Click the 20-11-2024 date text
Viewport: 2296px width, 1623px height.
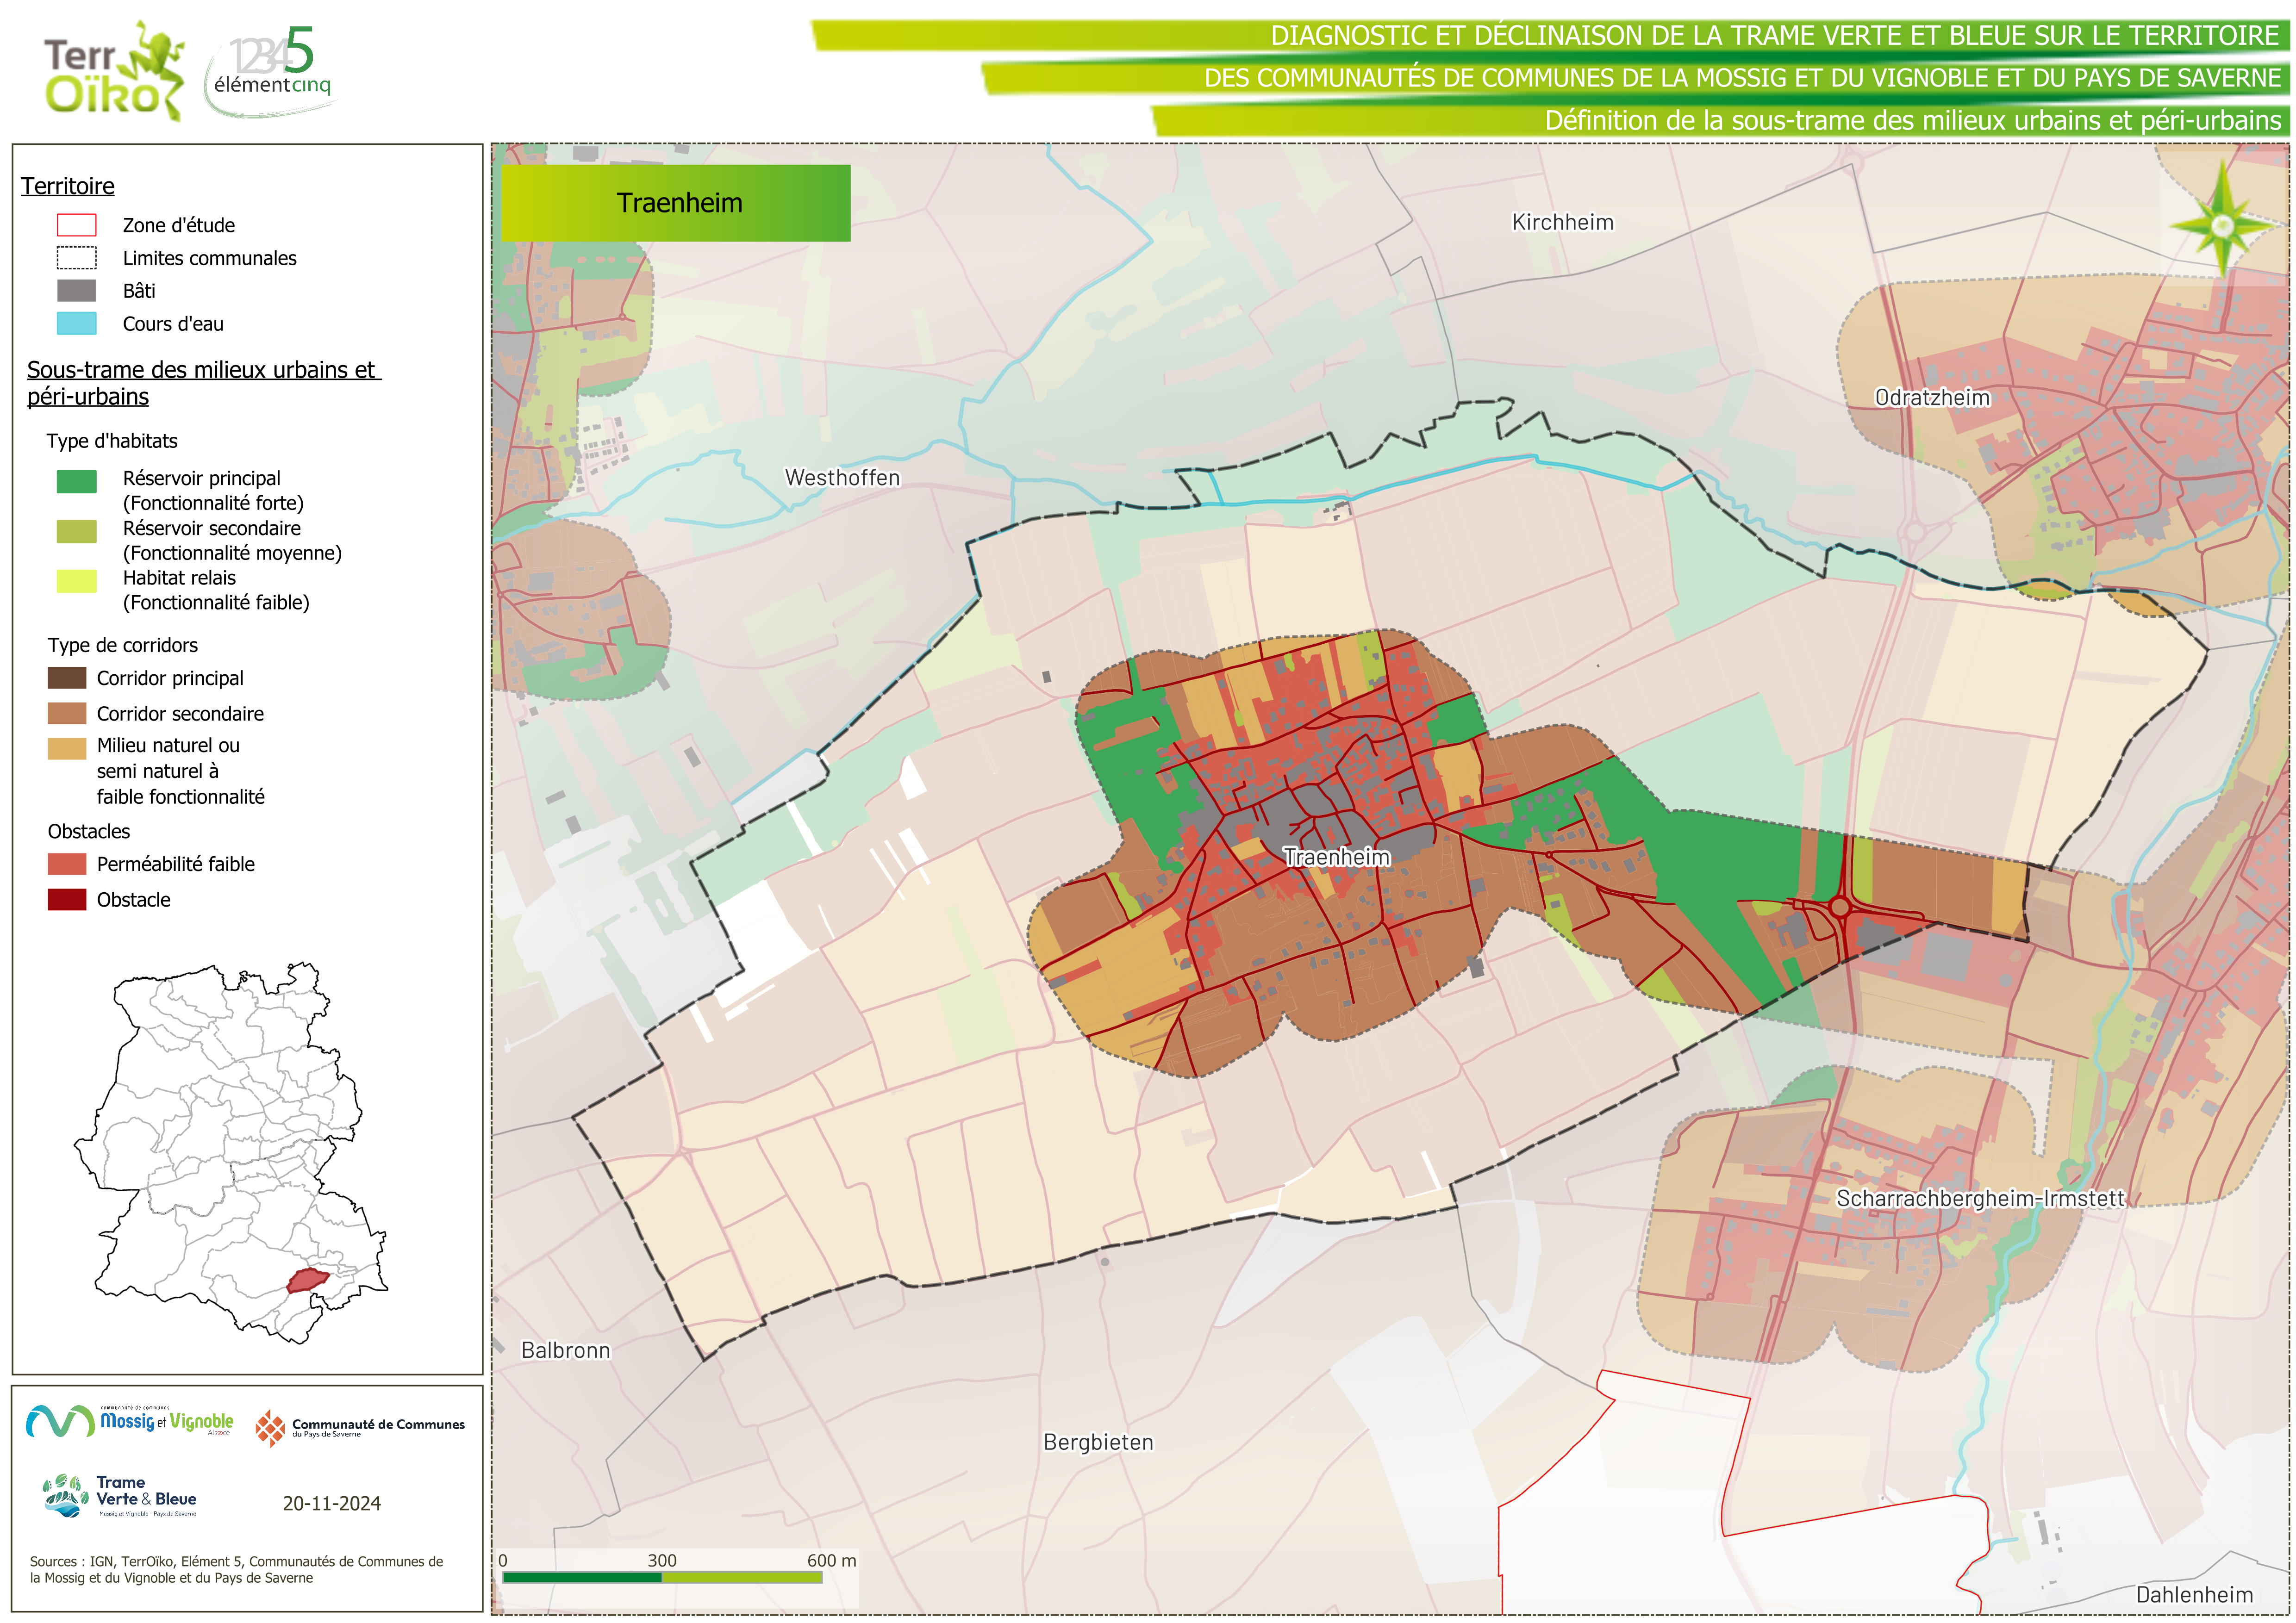331,1503
